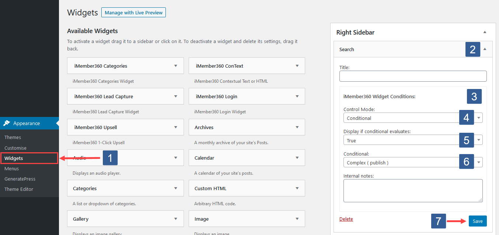Screen dimensions: 499x235
Task: Expand the iMember360 ConText widget arrow
Action: tap(297, 65)
